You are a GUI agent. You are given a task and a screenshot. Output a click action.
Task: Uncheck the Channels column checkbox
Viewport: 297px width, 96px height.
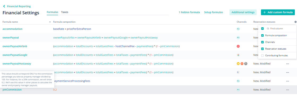click(x=262, y=42)
